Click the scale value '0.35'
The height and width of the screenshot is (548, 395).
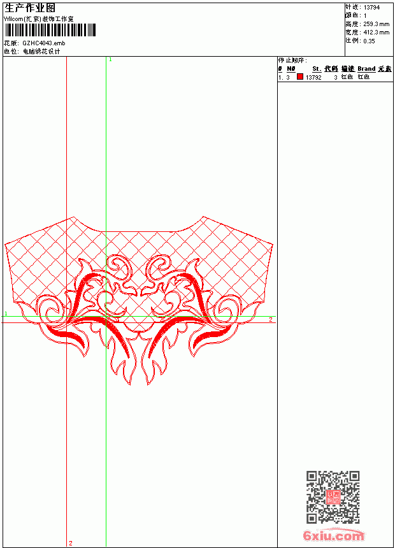tap(369, 41)
